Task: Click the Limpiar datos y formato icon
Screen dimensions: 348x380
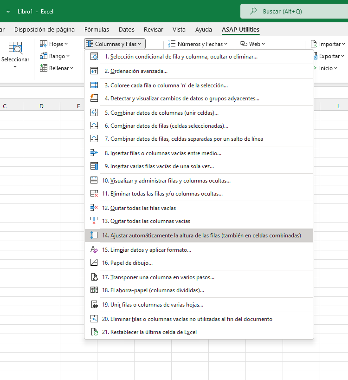Action: pyautogui.click(x=94, y=249)
